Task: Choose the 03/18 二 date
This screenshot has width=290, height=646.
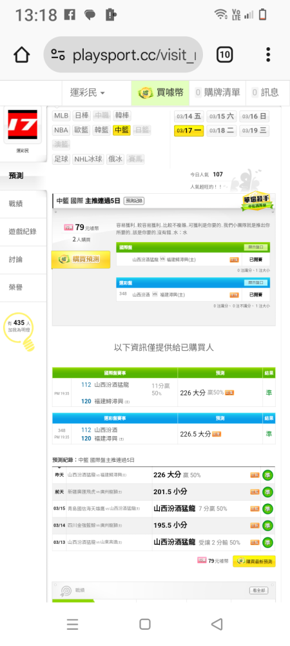Action: 222,131
